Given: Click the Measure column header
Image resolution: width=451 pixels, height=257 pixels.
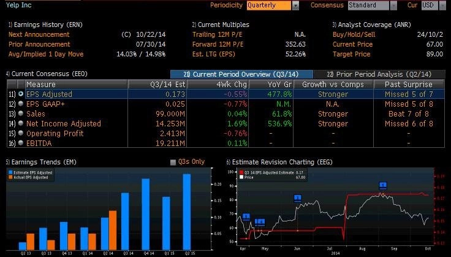Looking at the screenshot, I should pos(77,84).
